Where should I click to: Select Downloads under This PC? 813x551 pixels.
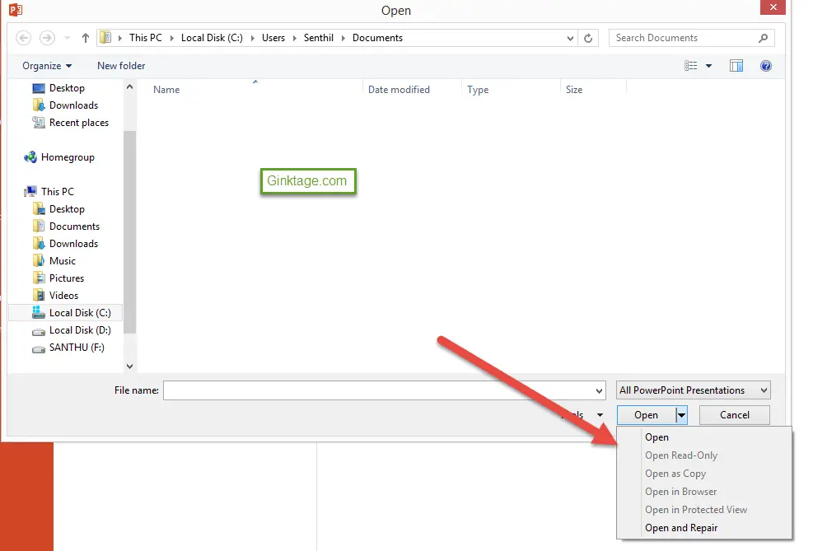(x=73, y=244)
